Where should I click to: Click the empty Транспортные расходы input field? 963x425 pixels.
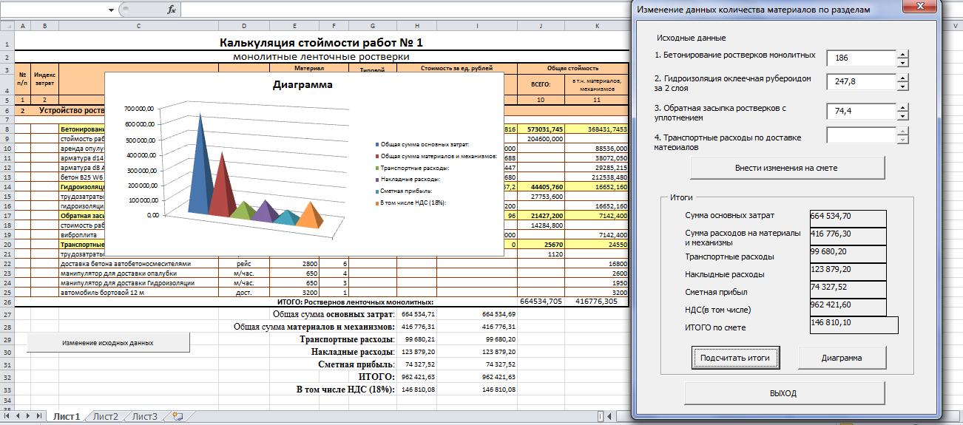(862, 135)
